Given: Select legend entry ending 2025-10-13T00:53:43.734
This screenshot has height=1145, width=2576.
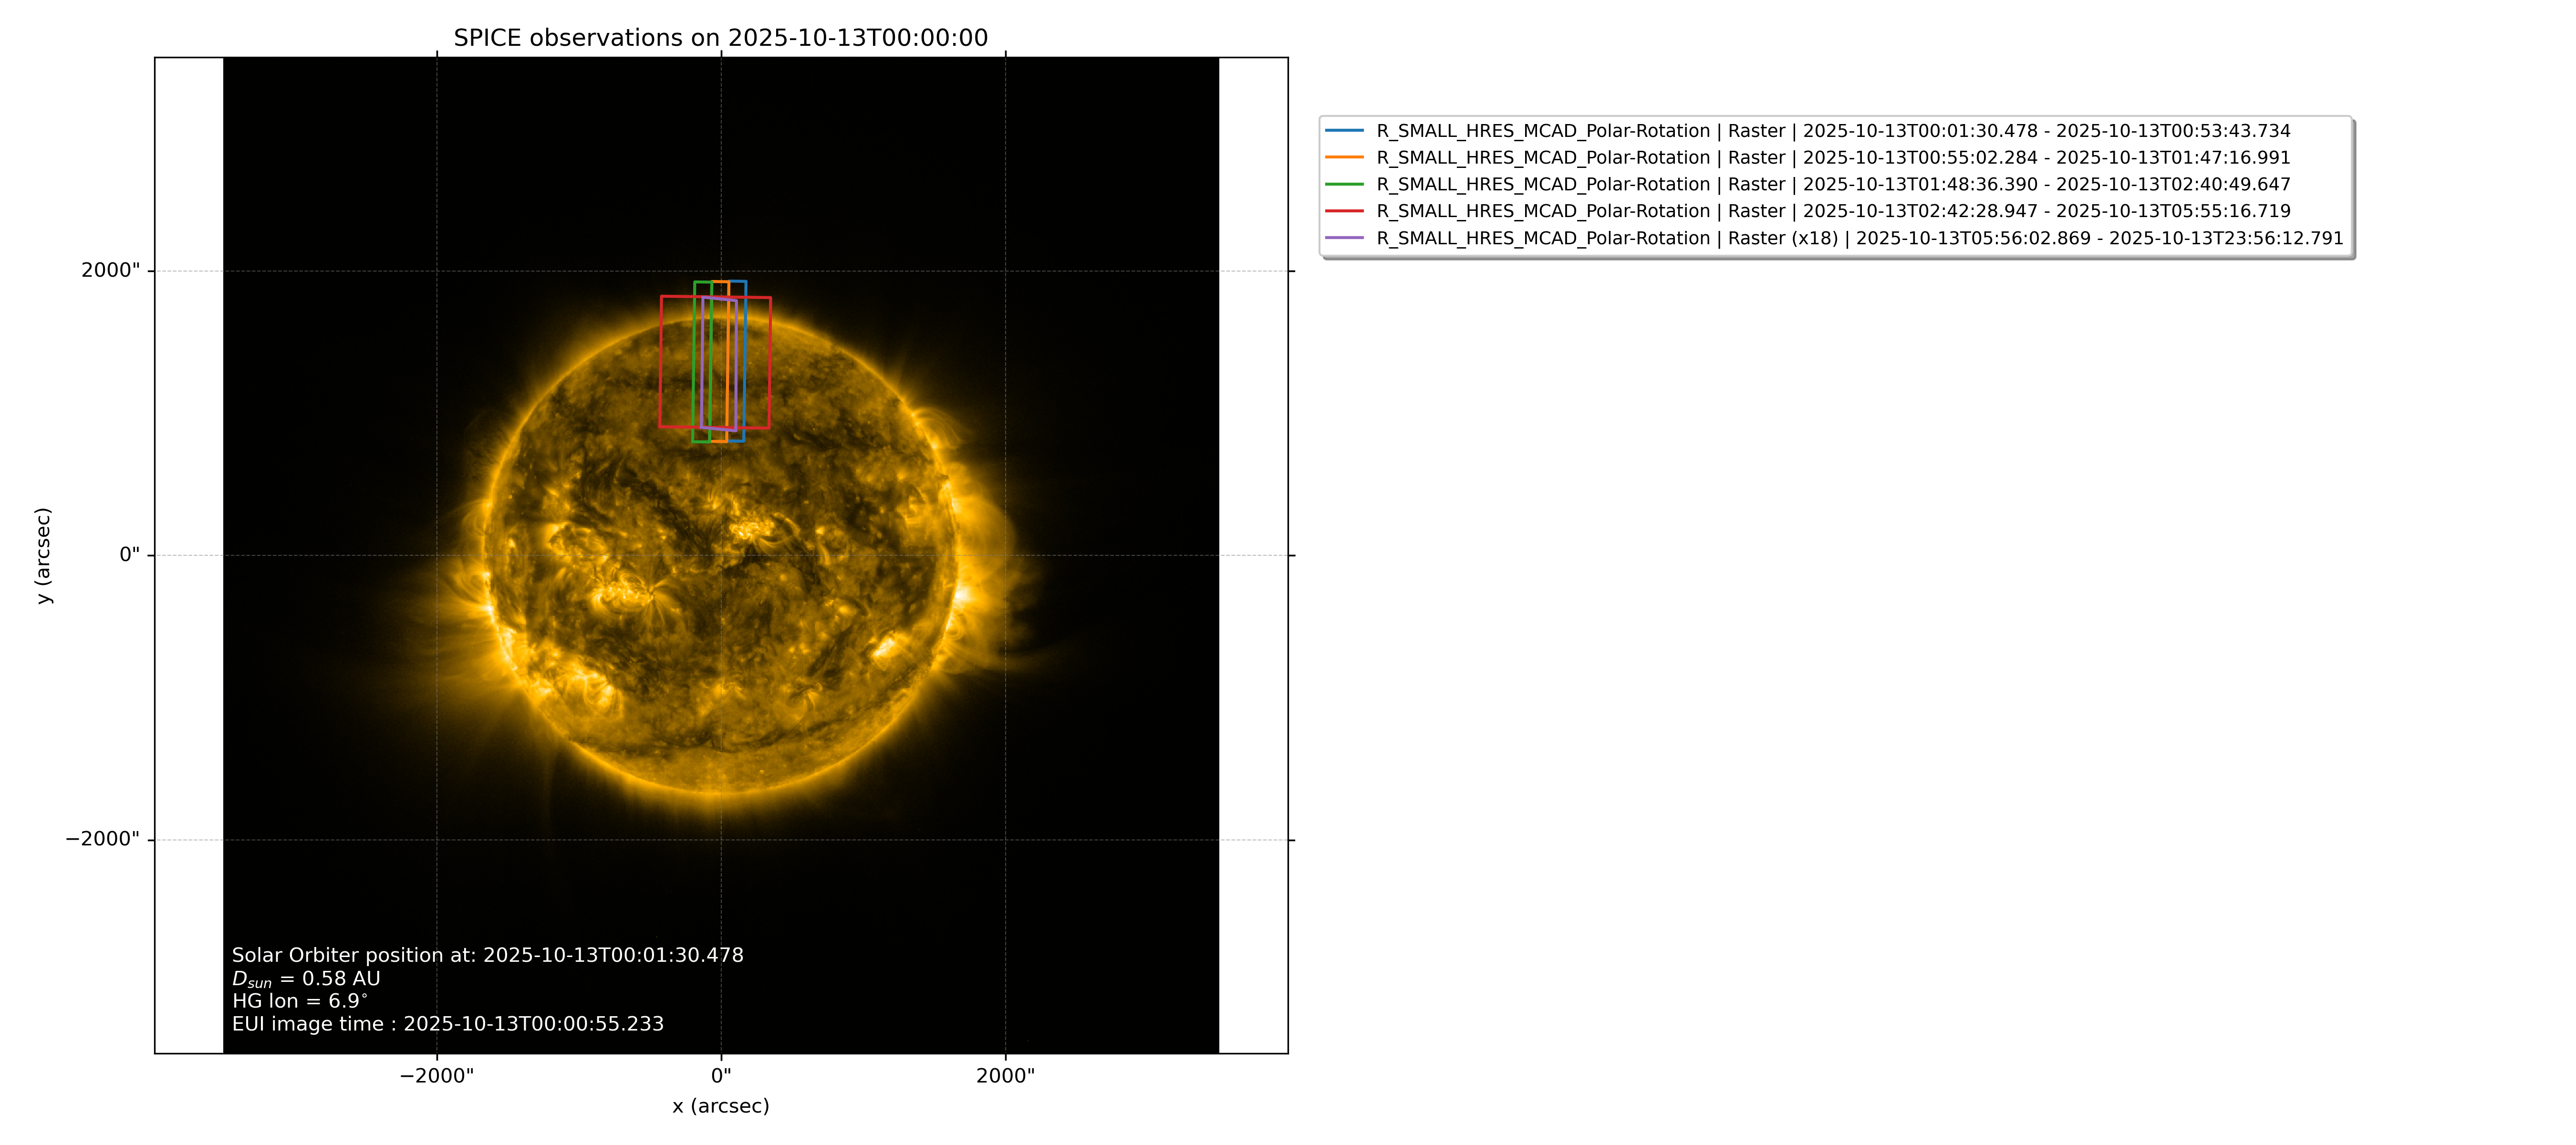Looking at the screenshot, I should [x=1833, y=131].
